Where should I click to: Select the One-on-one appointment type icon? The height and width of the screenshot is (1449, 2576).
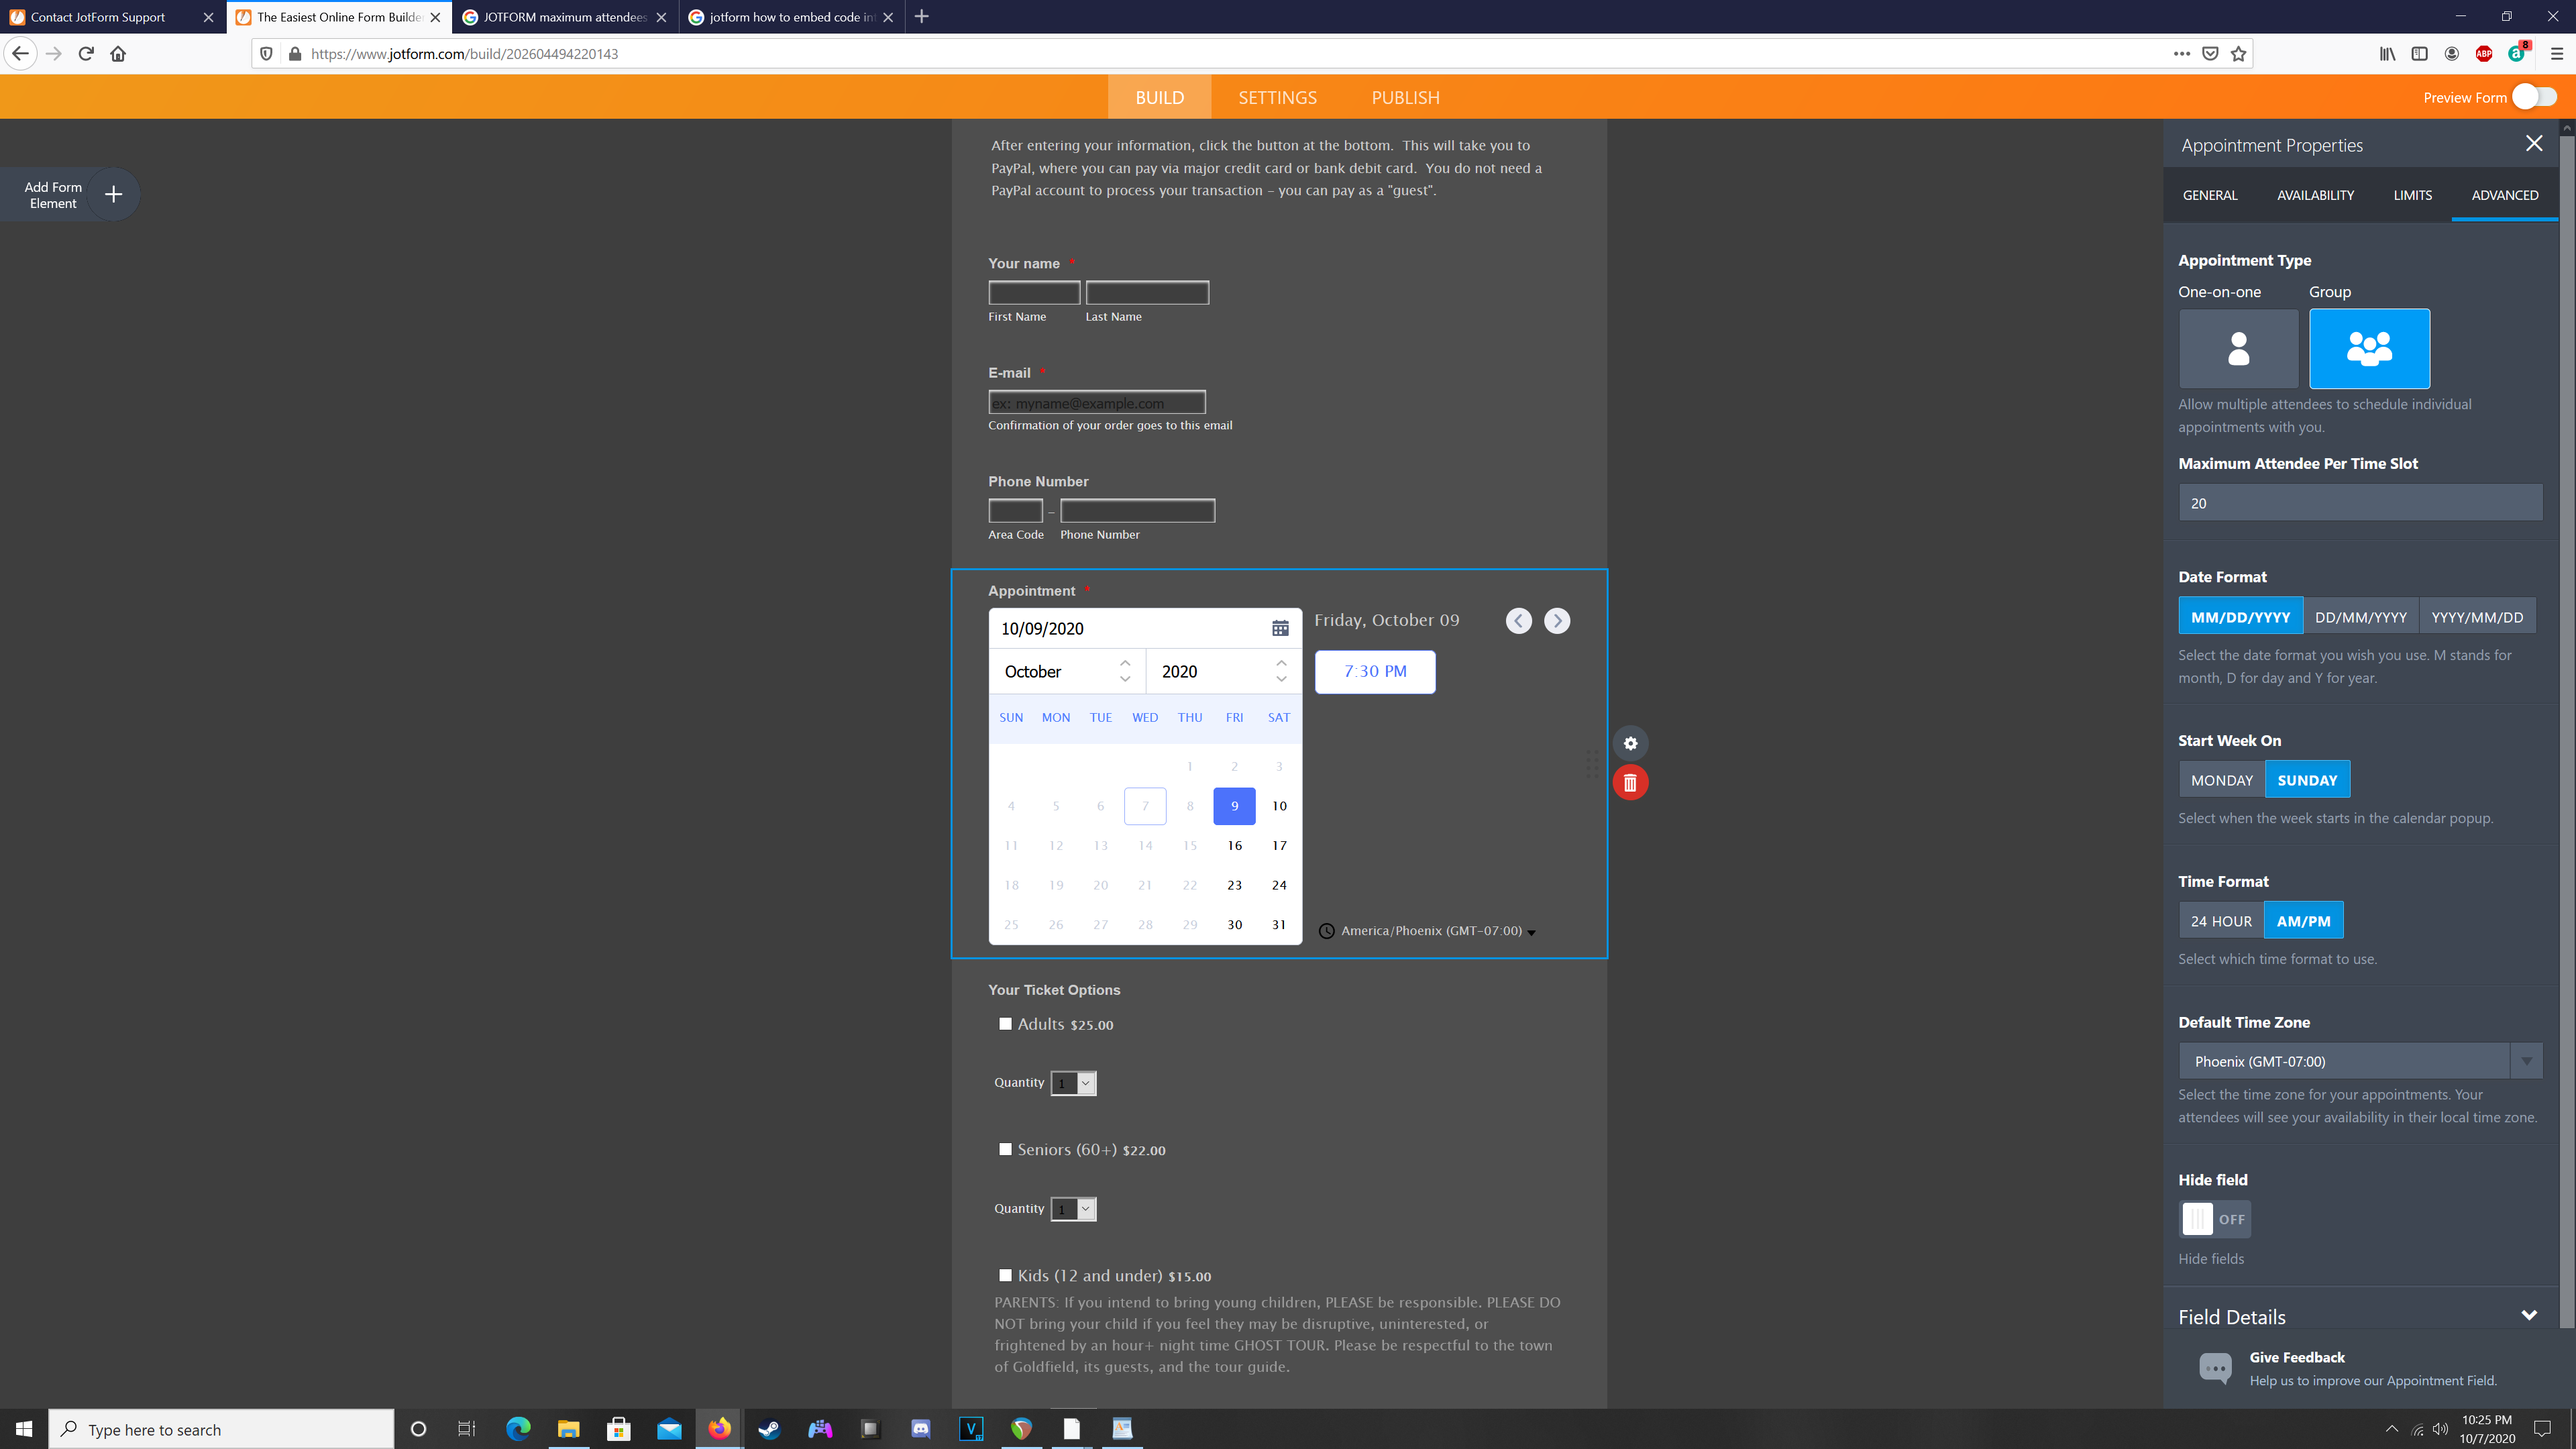[2238, 348]
